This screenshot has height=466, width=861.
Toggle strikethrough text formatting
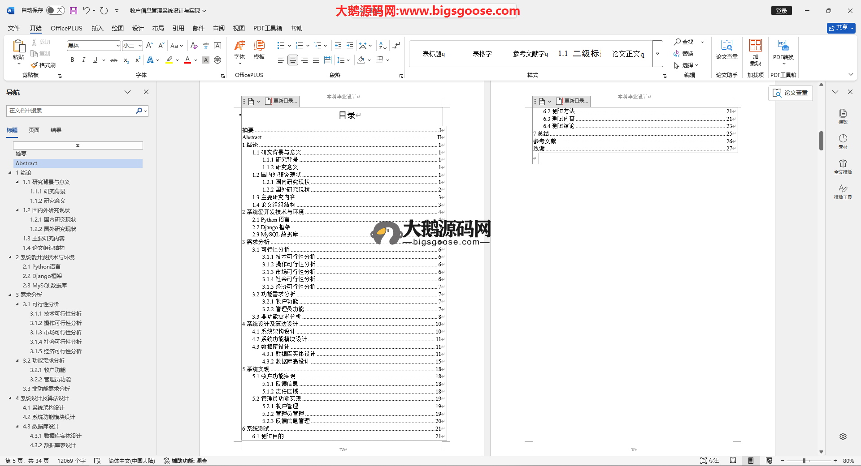point(114,60)
